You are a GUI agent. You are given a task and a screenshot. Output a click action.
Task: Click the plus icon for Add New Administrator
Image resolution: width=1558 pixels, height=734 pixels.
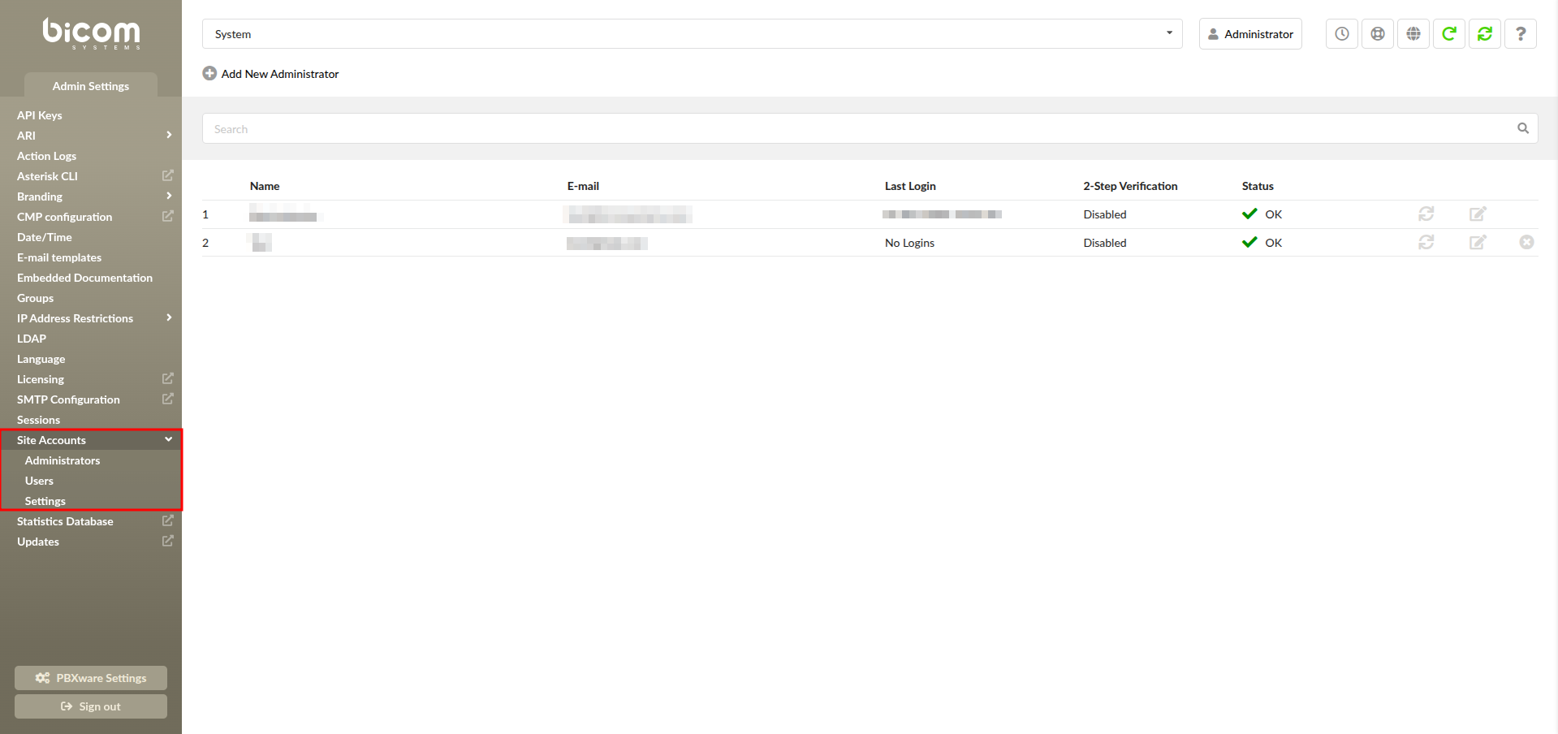(209, 73)
